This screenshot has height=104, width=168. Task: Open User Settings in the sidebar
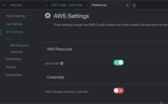pos(14,24)
